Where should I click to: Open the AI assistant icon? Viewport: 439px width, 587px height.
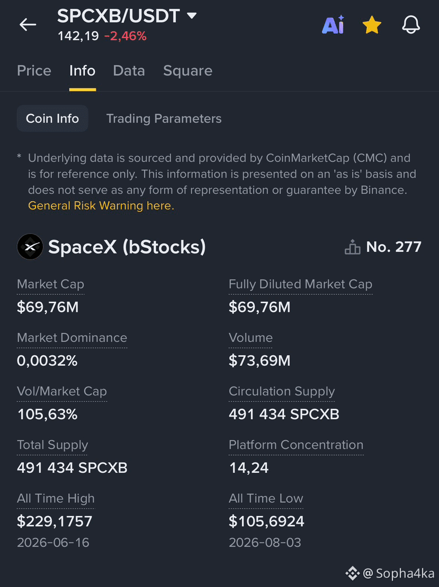click(x=333, y=25)
